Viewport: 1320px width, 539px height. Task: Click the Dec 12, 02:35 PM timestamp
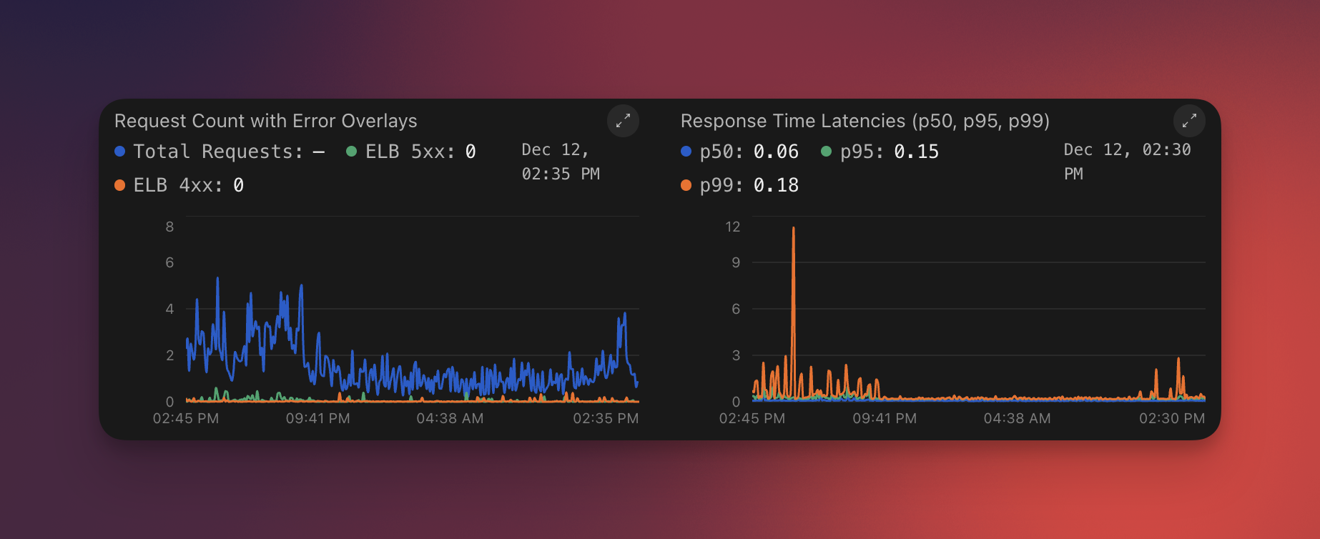[x=561, y=162]
